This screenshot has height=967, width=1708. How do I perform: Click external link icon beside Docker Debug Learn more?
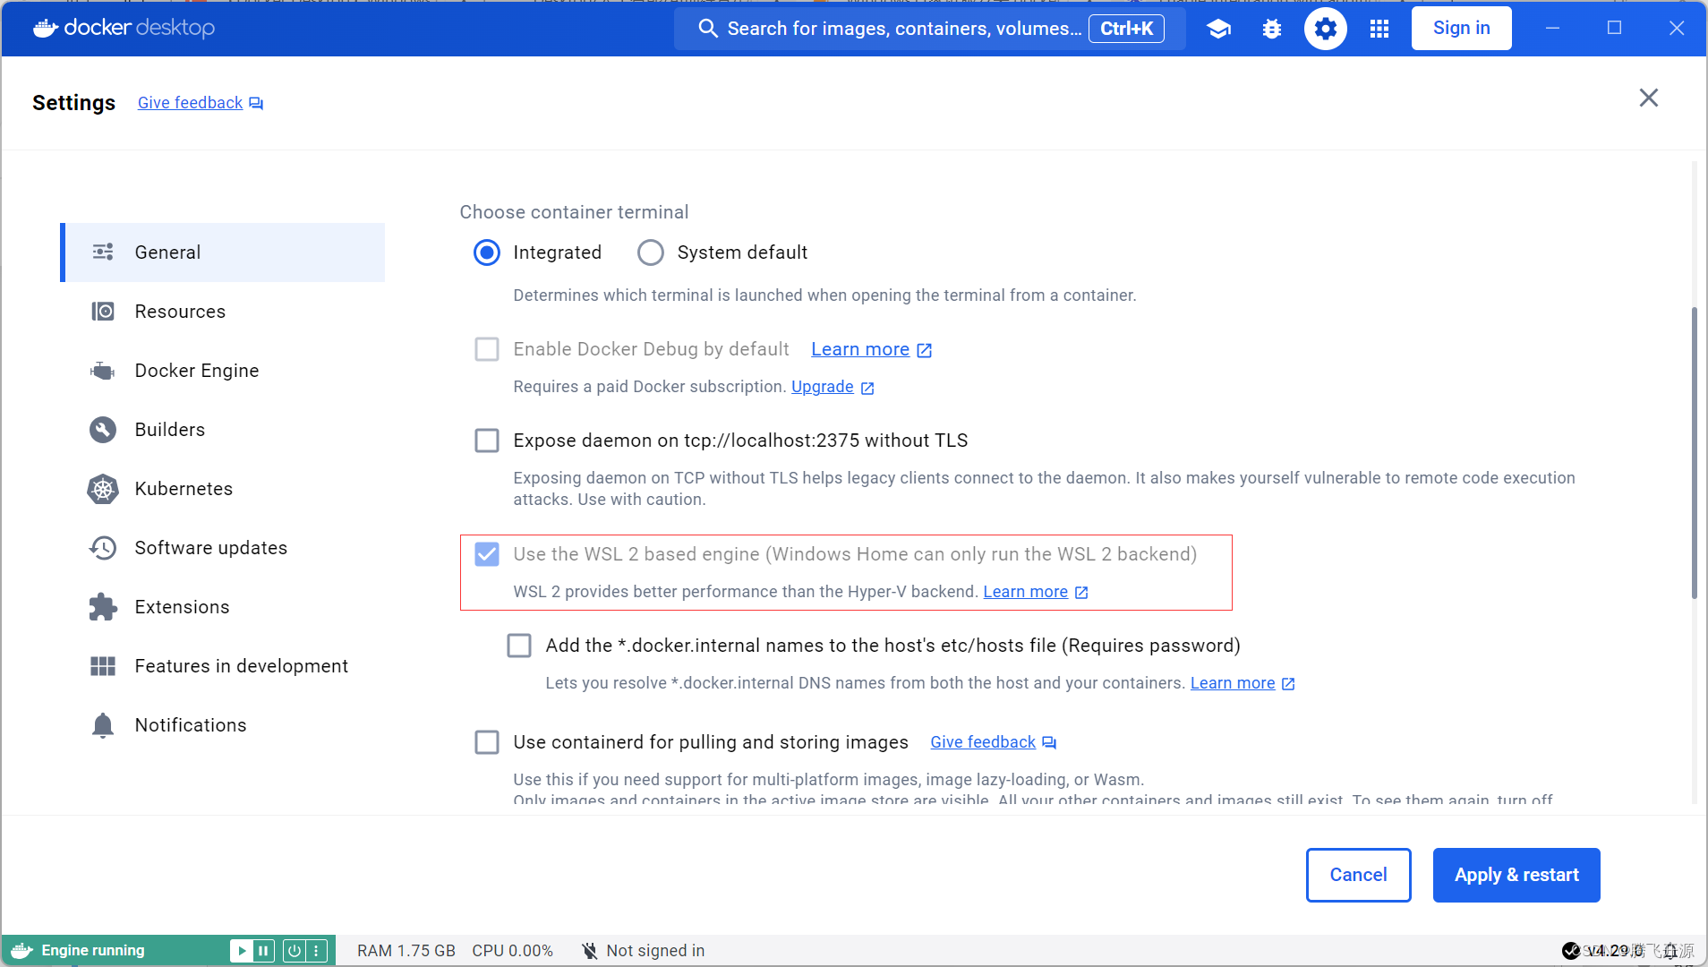tap(925, 350)
